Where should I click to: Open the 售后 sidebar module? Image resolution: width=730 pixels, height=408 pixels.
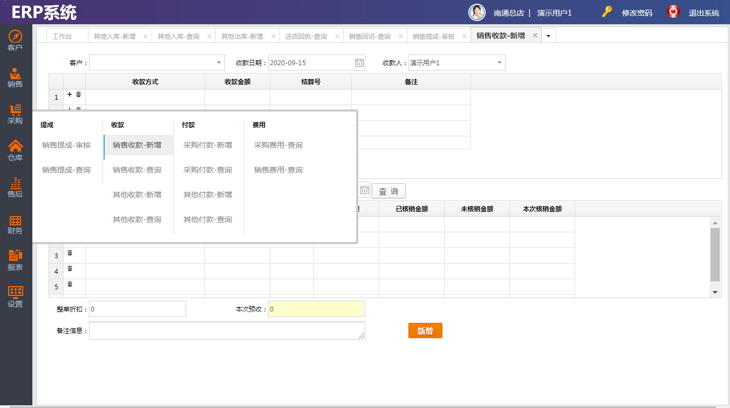point(15,188)
